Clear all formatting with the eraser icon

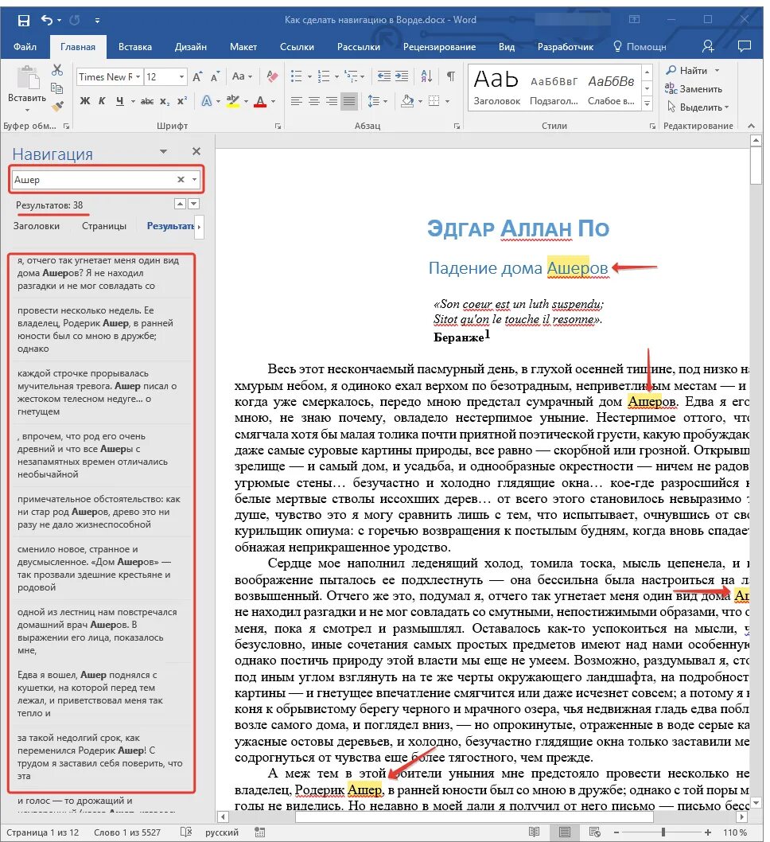click(x=273, y=76)
